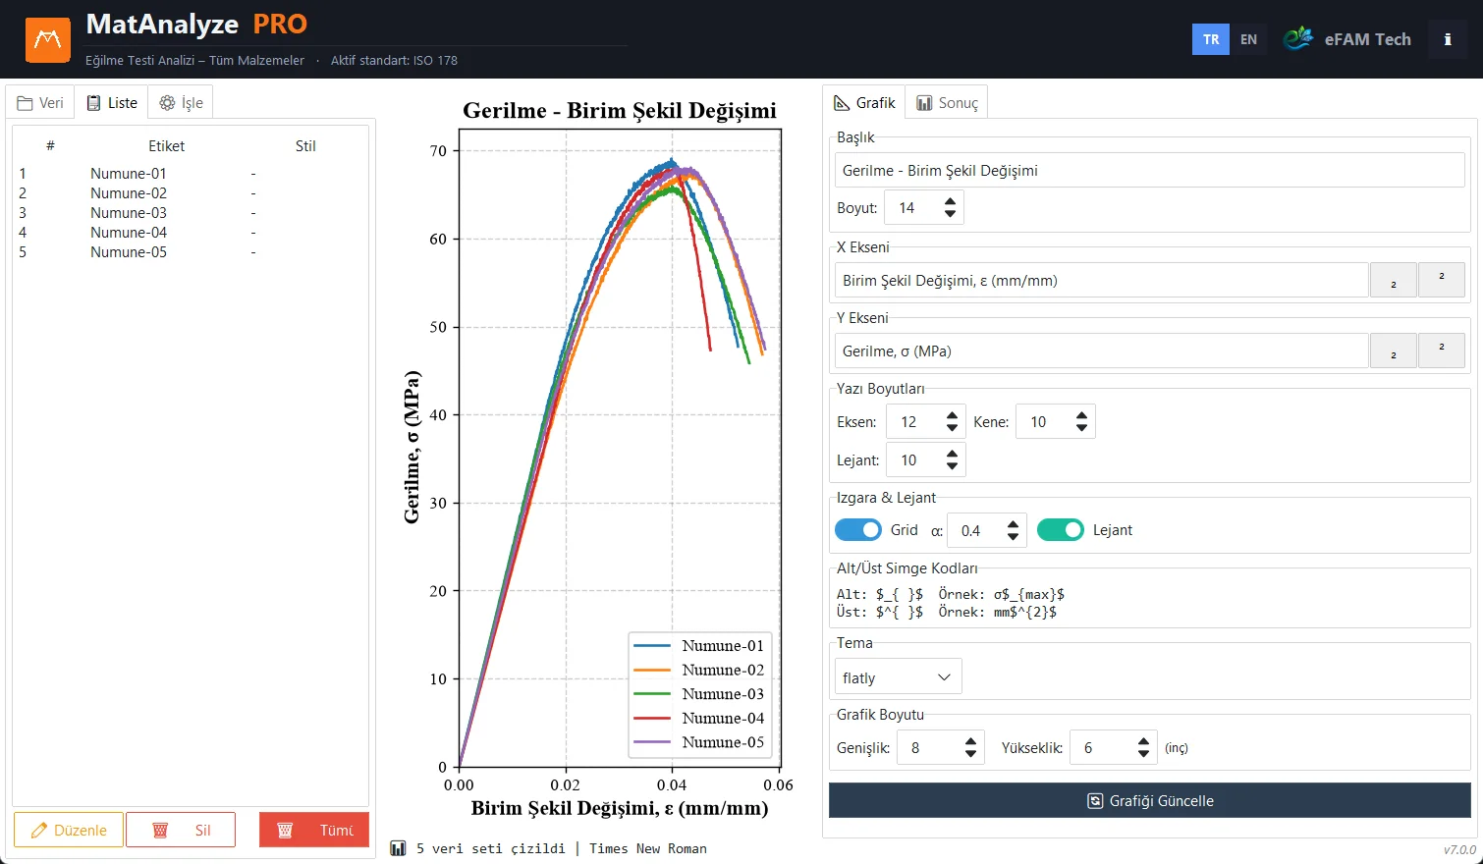1483x864 pixels.
Task: Increase the Lejant font size
Action: [952, 454]
